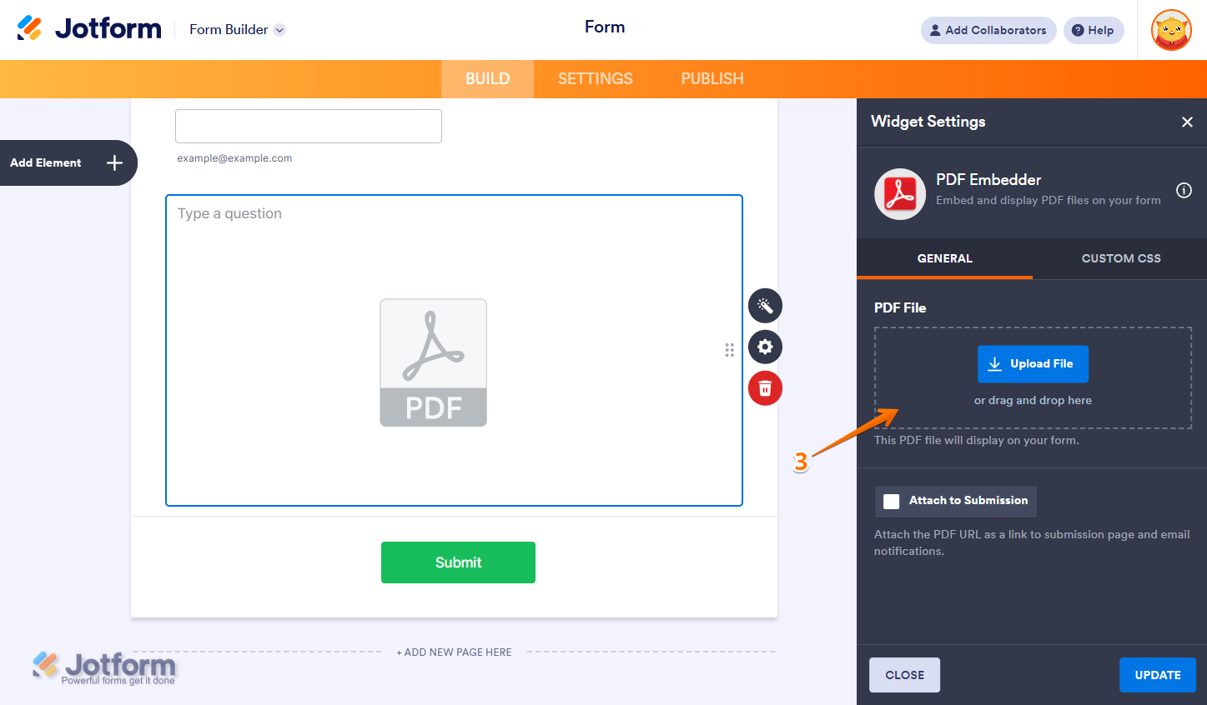Open the gear Properties icon on the widget

point(765,347)
